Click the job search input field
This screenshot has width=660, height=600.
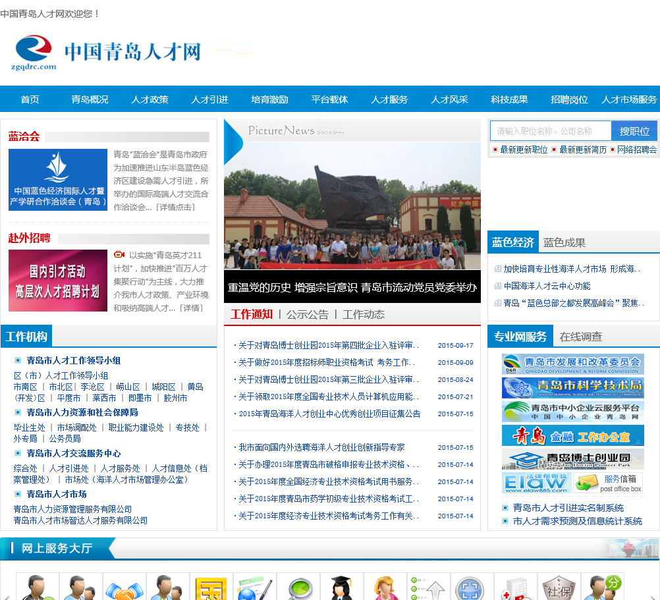point(551,131)
